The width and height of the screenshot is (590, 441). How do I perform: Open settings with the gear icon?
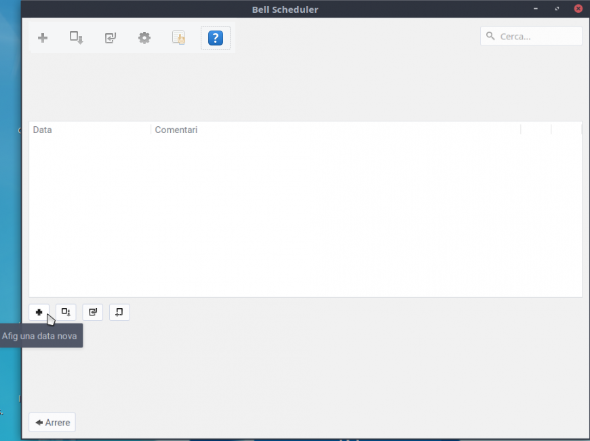tap(144, 38)
